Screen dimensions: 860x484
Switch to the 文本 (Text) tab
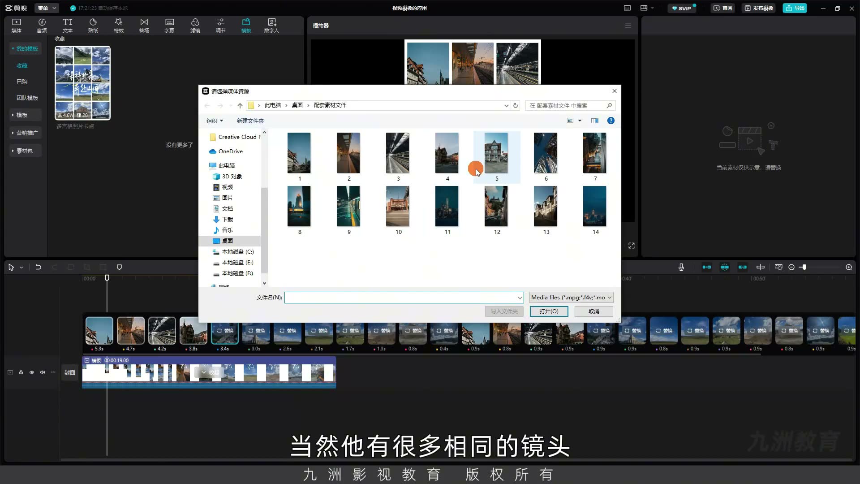[x=67, y=26]
